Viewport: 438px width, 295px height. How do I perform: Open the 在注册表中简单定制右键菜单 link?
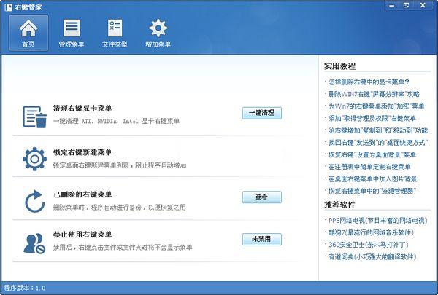(372, 166)
